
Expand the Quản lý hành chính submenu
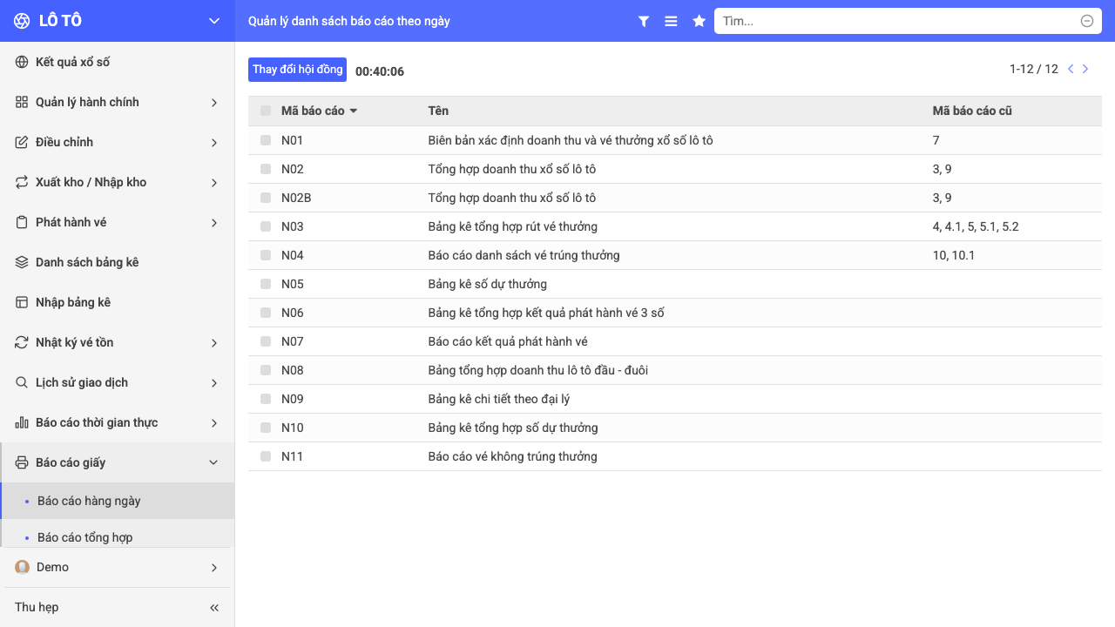coord(118,102)
